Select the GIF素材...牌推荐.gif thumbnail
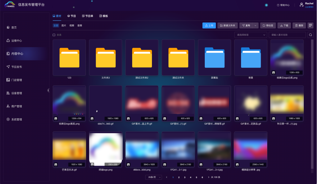The width and height of the screenshot is (317, 184). [x=215, y=103]
